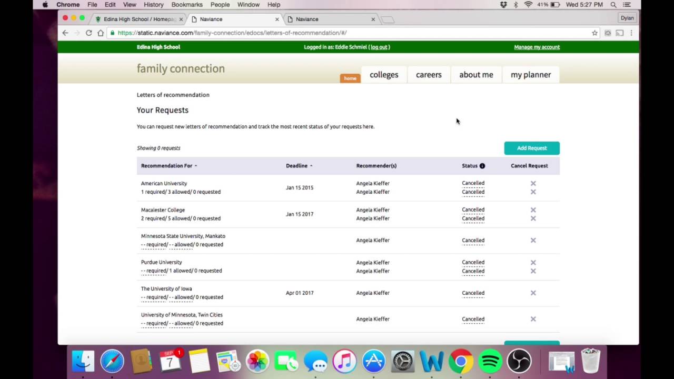Open the my planner navigation tab
The height and width of the screenshot is (379, 674).
(531, 75)
